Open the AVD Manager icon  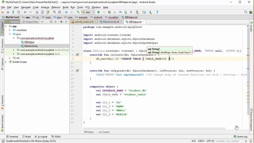(137, 12)
